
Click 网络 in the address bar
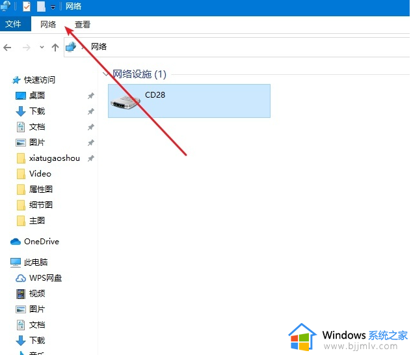(x=99, y=47)
